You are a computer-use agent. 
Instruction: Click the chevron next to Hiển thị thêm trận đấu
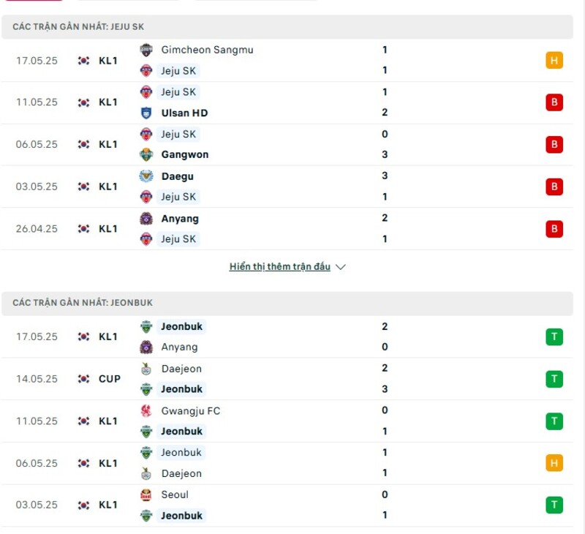click(x=340, y=266)
